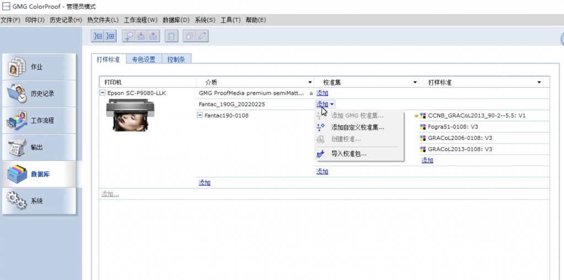
Task: Click the export (up arrow tray) toolbar icon
Action: click(x=154, y=36)
